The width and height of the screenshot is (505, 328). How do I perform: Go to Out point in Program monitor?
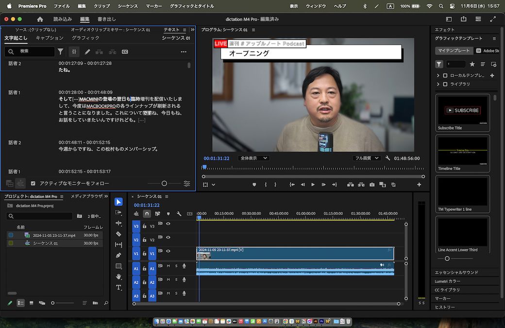pyautogui.click(x=334, y=185)
